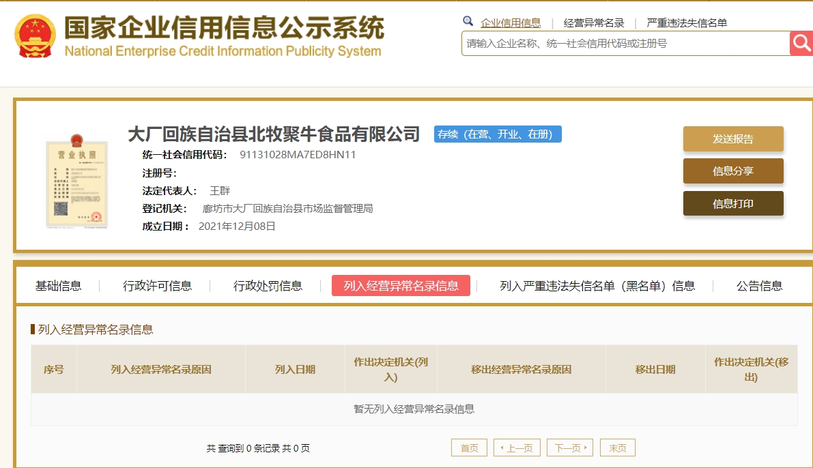The height and width of the screenshot is (468, 813).
Task: Jump to 末页 last page
Action: (618, 448)
